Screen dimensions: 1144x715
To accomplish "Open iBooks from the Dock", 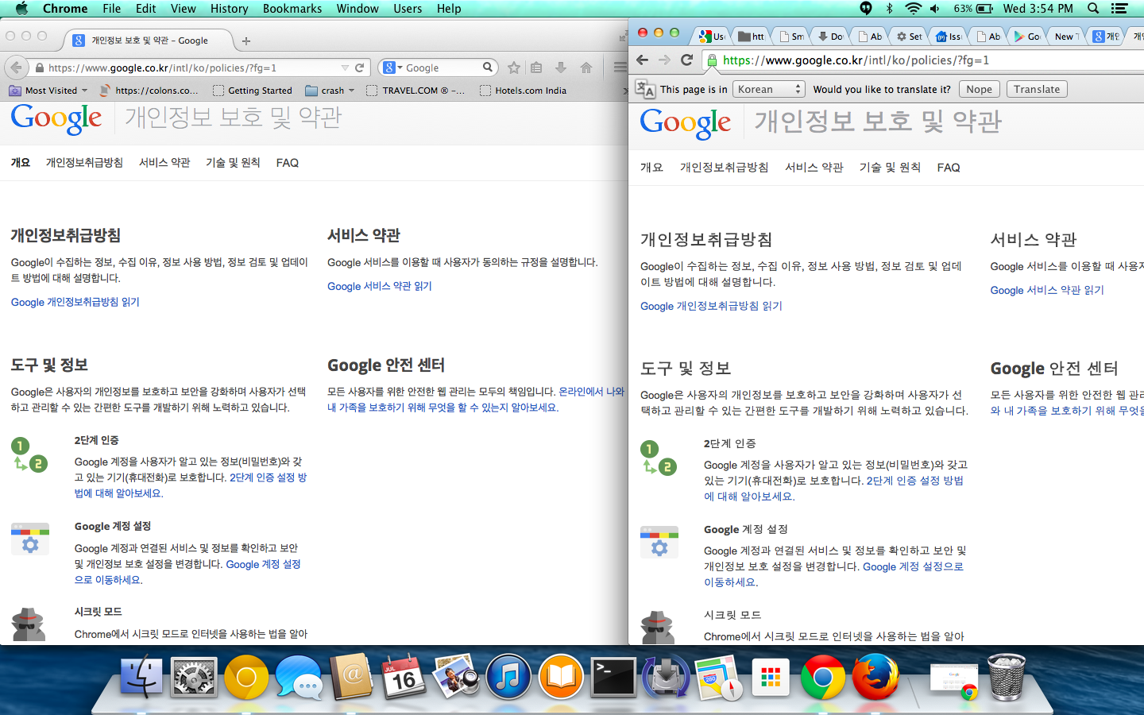I will [561, 678].
